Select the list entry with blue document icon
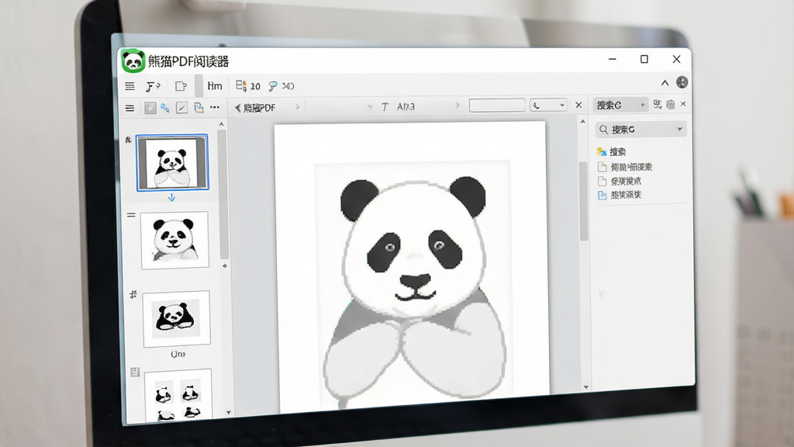794x447 pixels. tap(620, 195)
